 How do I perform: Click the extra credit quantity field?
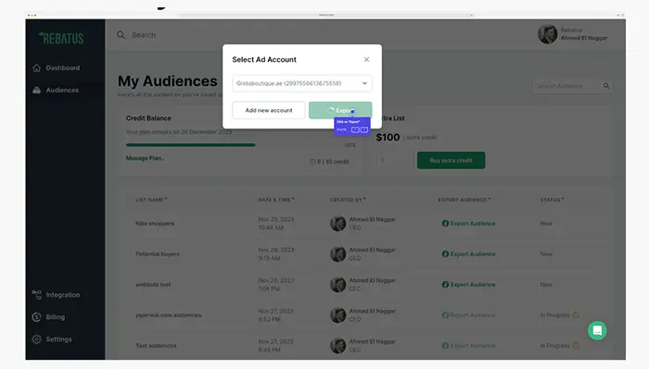[x=394, y=160]
